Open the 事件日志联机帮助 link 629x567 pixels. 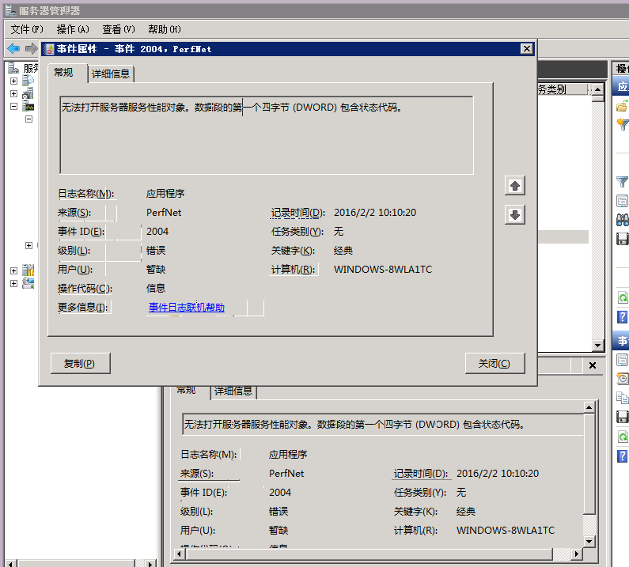186,308
